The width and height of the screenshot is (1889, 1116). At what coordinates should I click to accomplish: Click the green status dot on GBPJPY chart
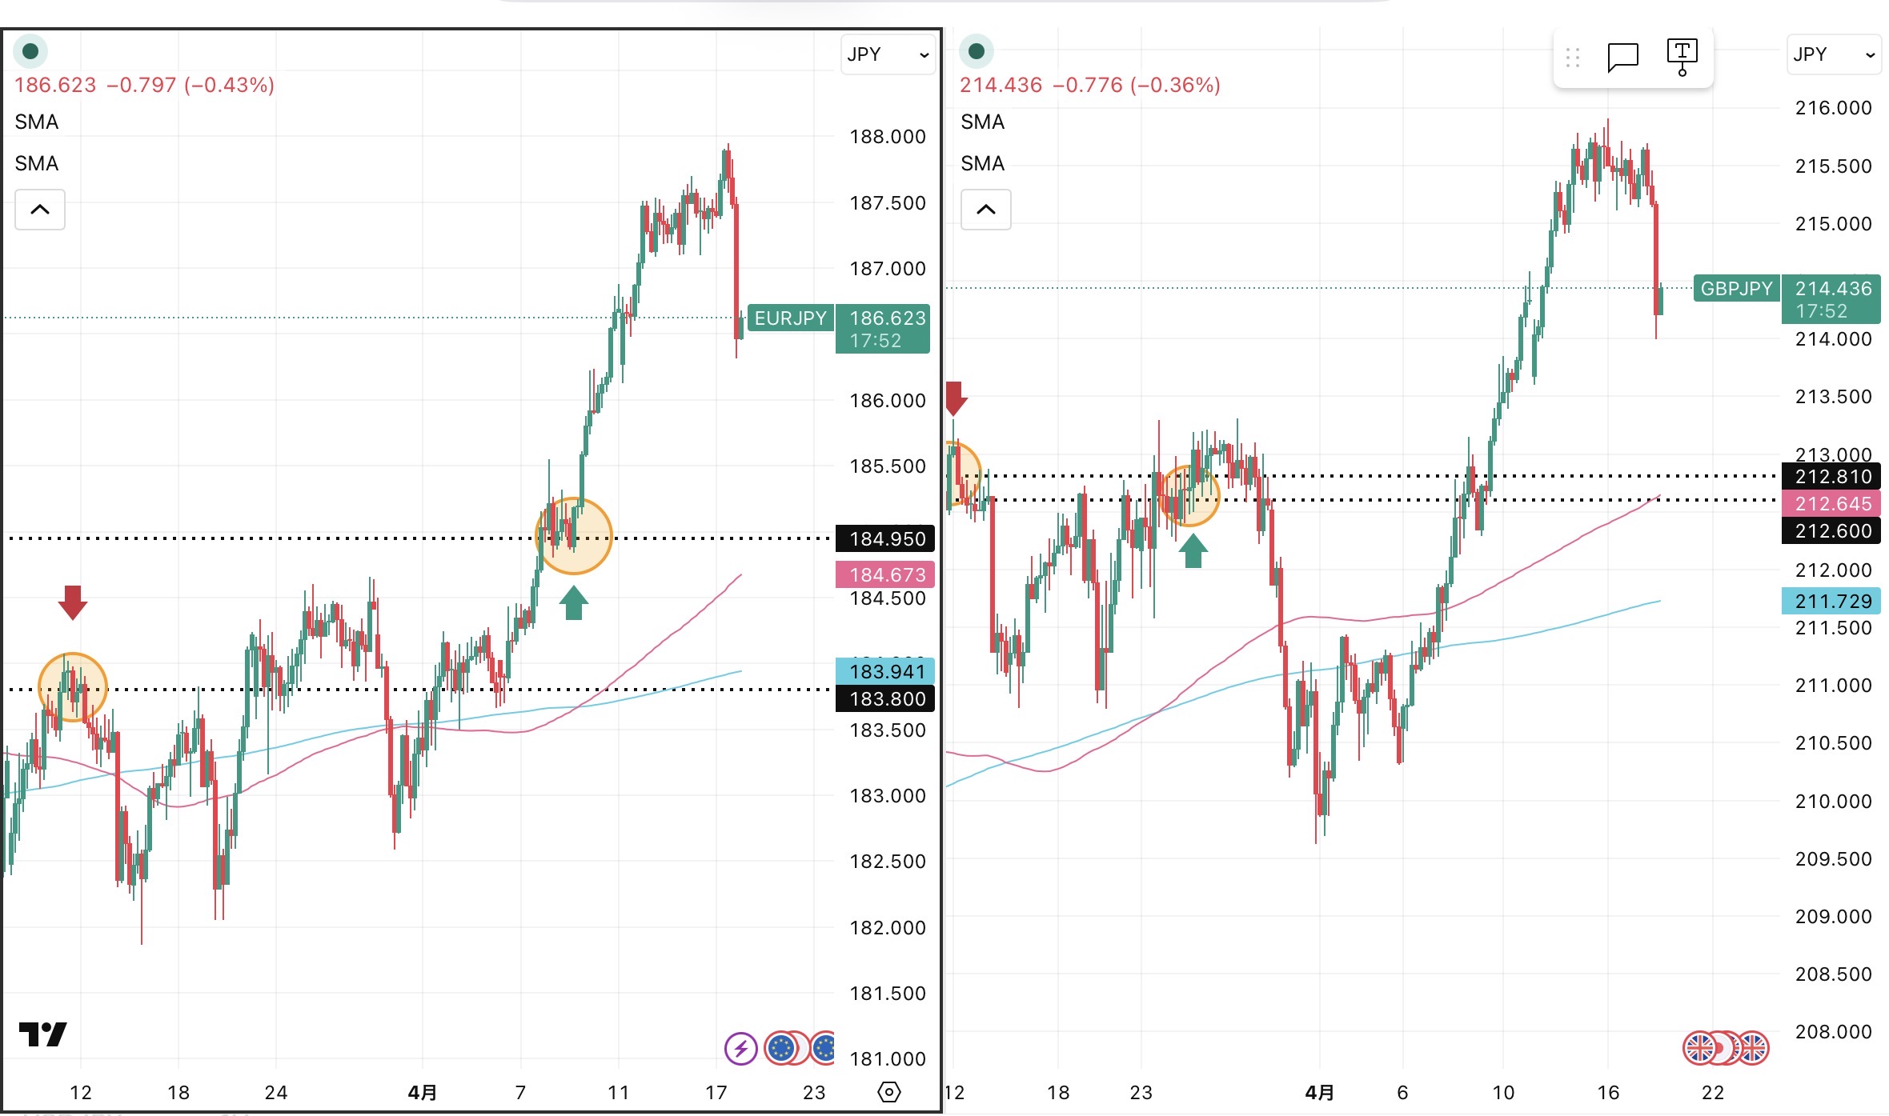pos(976,51)
